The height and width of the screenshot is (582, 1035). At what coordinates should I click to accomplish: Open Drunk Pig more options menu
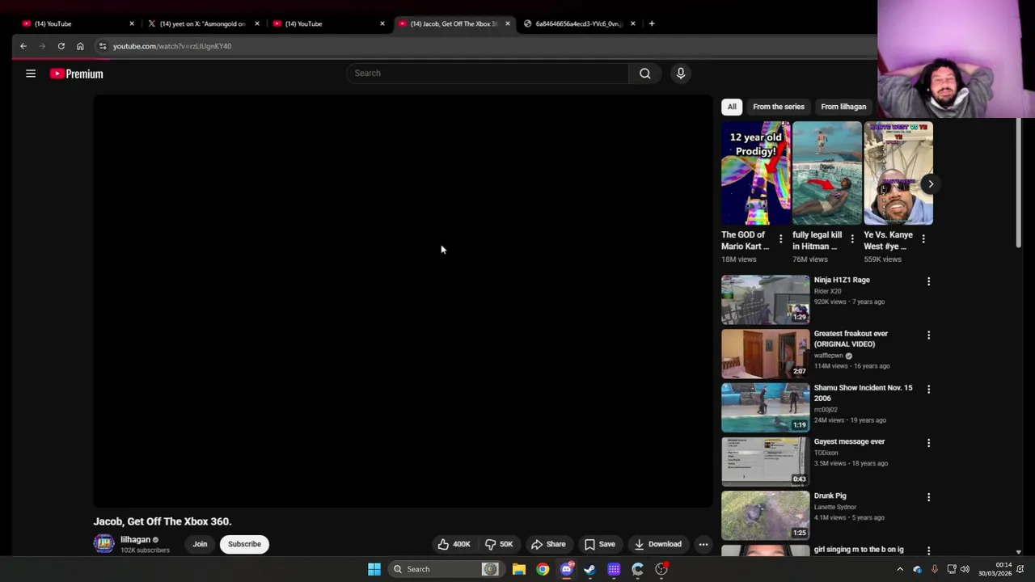click(x=928, y=497)
